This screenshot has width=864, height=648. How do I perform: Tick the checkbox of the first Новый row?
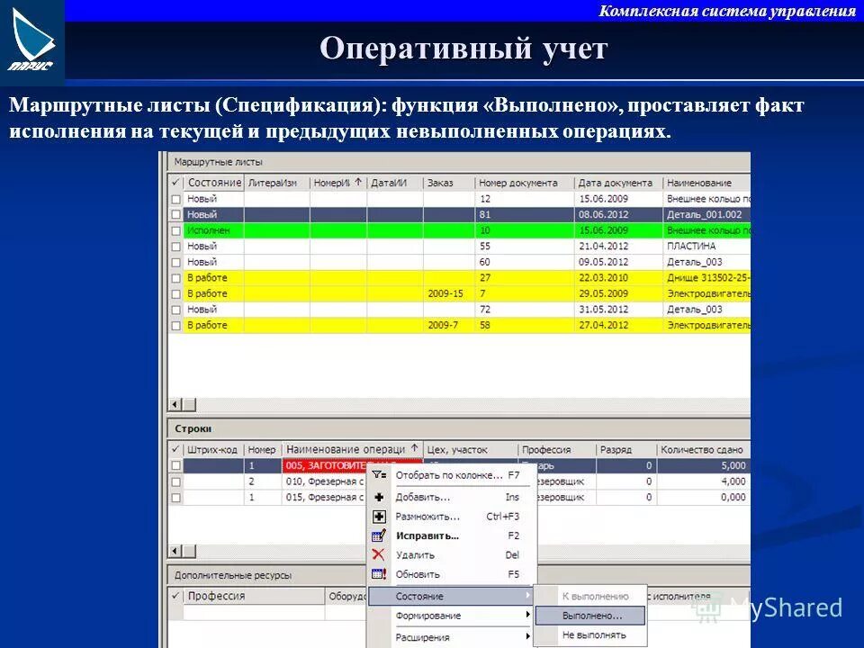[x=173, y=198]
